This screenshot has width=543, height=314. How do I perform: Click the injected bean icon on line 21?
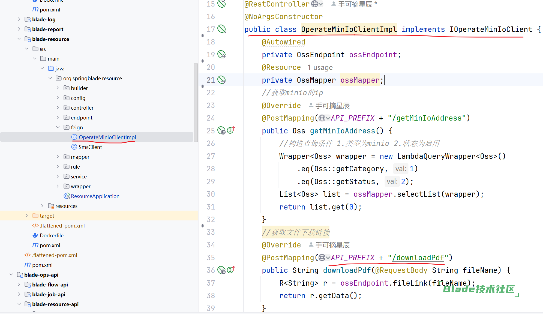click(221, 80)
